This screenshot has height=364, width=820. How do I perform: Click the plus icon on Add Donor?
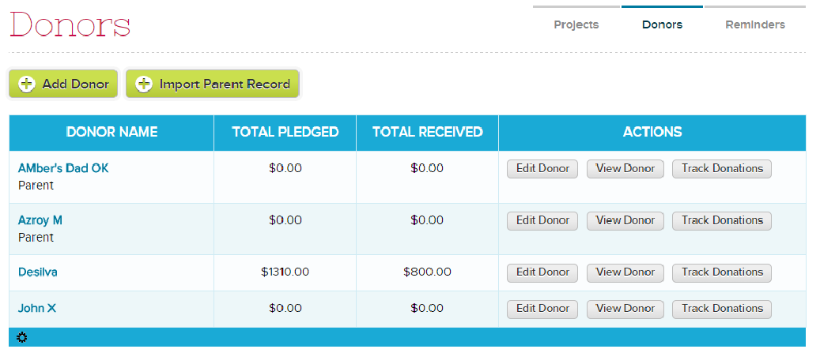tap(27, 84)
